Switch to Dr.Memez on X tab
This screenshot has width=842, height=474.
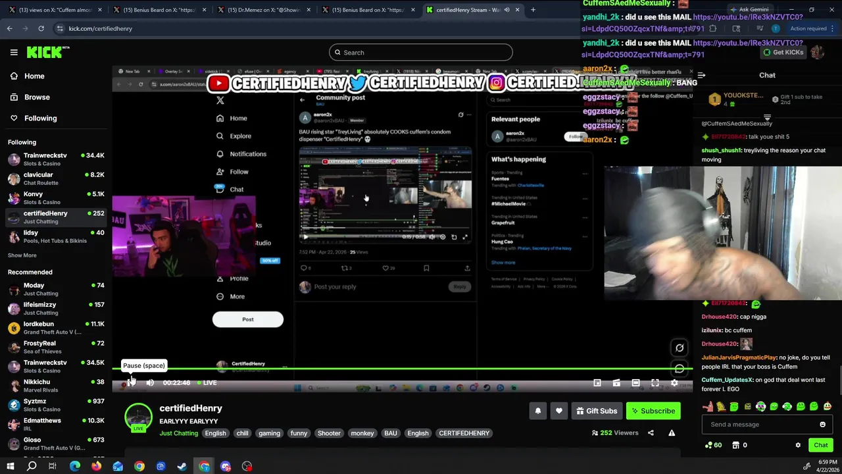tap(263, 10)
